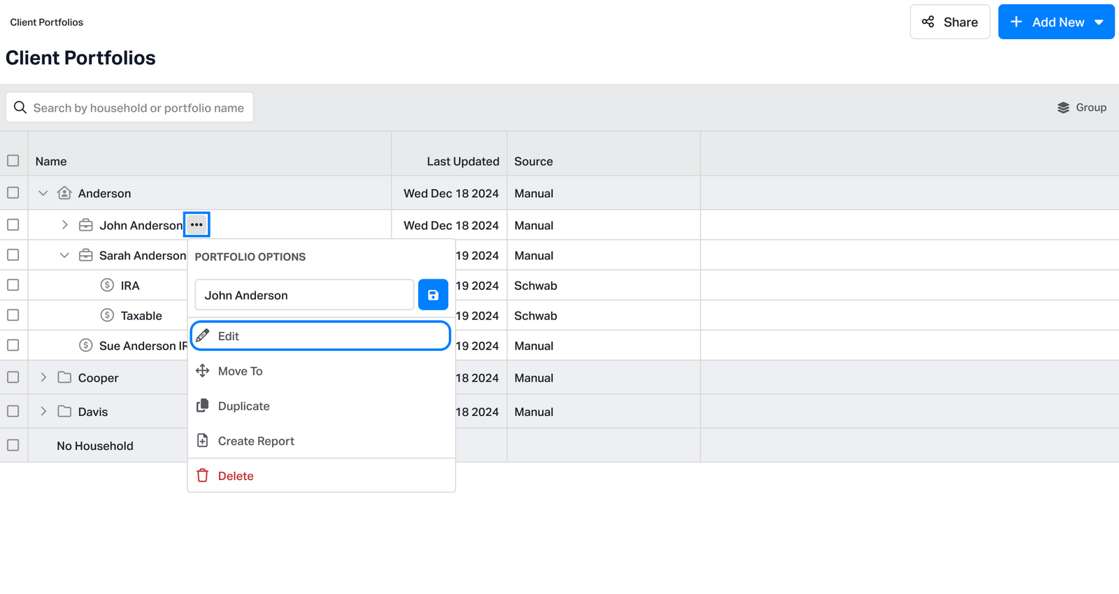Image resolution: width=1119 pixels, height=594 pixels.
Task: Click the dollar icon beside Sue Anderson
Action: 86,345
